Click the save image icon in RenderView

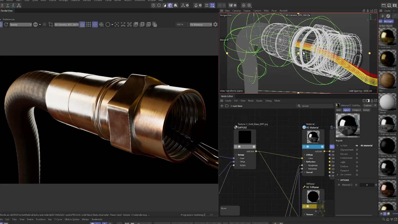pyautogui.click(x=136, y=25)
